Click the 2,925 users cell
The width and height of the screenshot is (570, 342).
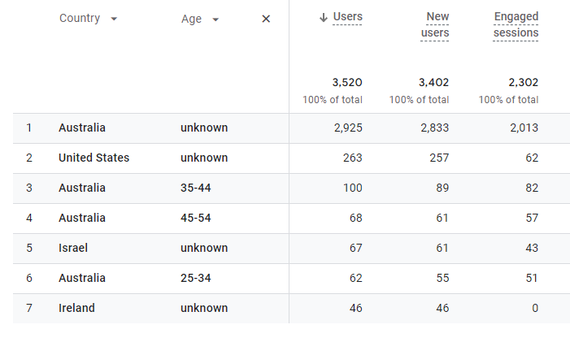point(348,128)
